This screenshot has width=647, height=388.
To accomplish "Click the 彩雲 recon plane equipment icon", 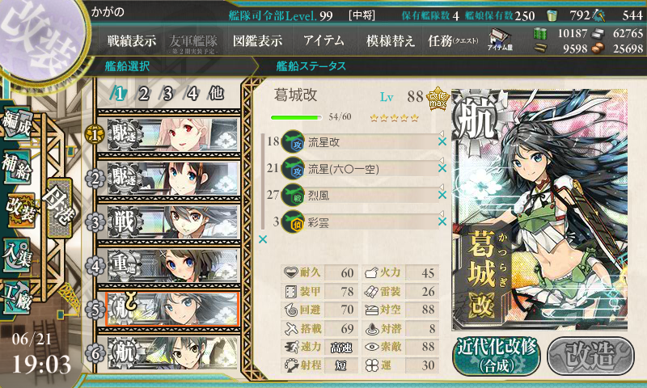I will [293, 222].
